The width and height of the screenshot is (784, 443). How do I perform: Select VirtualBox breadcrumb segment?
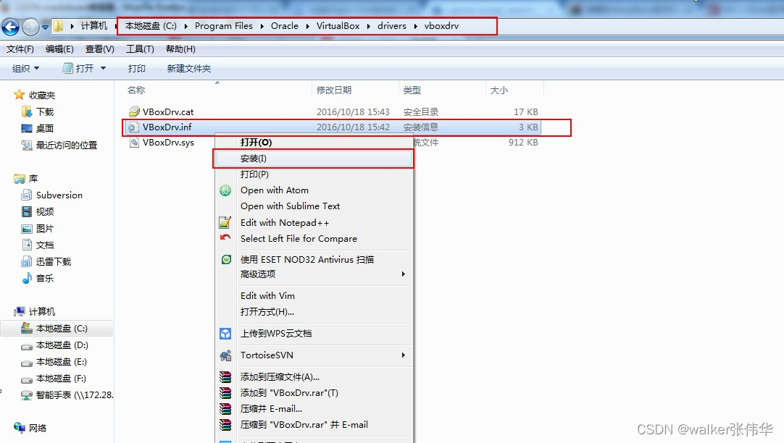point(338,26)
